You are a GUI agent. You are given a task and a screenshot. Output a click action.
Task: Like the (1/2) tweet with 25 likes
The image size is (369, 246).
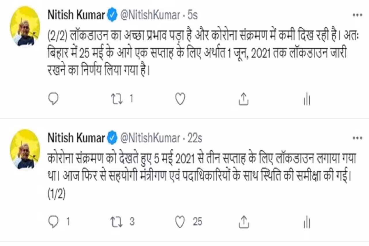click(x=180, y=221)
